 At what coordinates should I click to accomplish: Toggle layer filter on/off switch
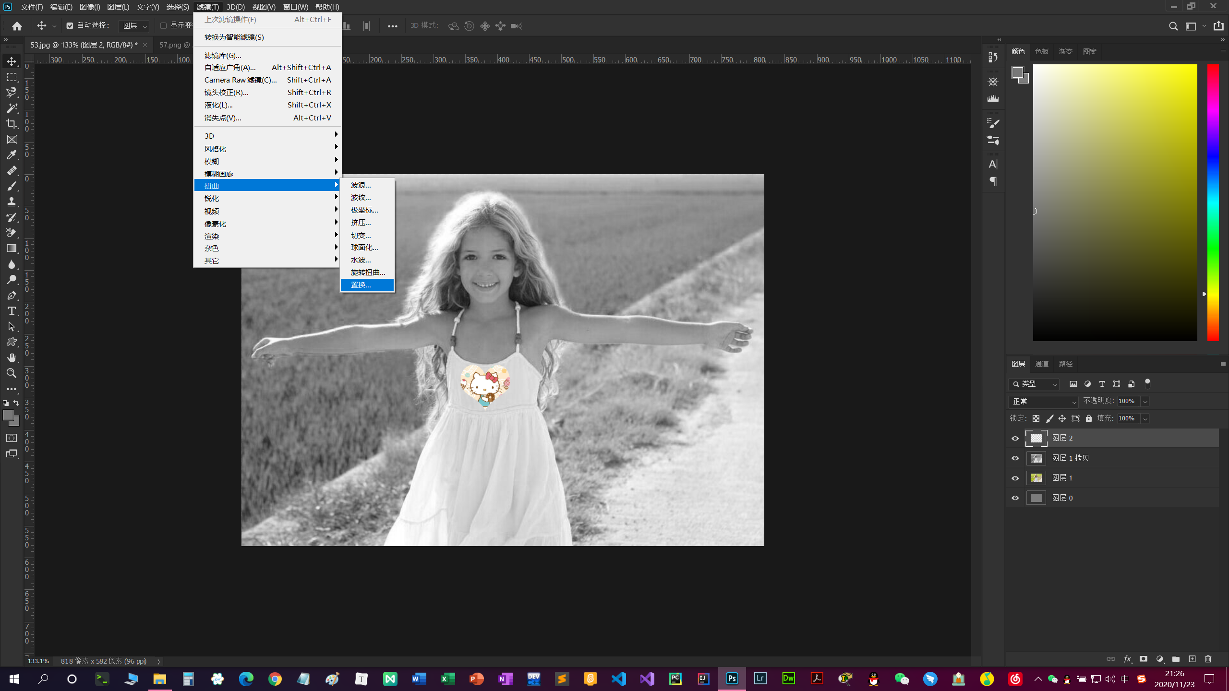coord(1147,383)
